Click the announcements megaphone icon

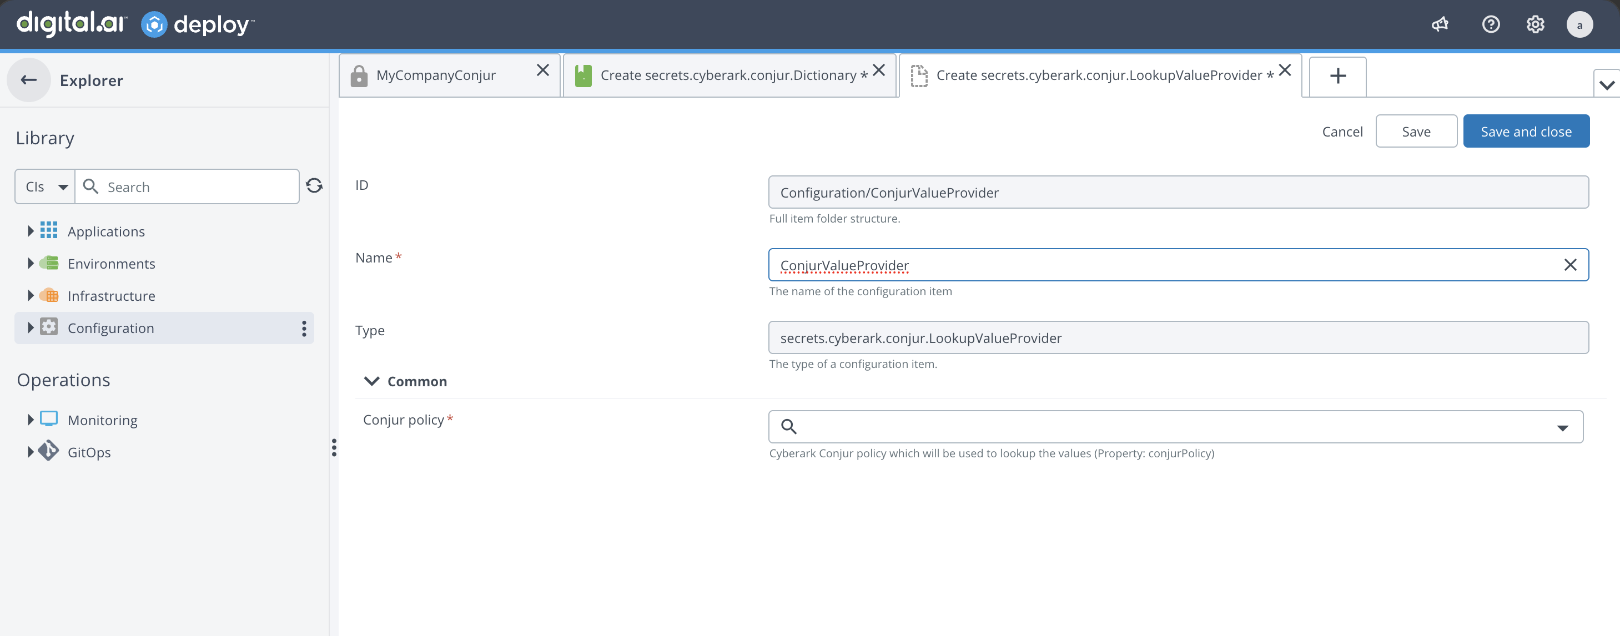click(1440, 24)
